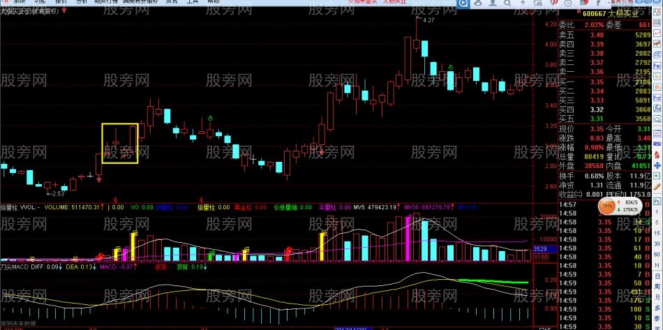Click the icon just below Fiz in the right sidebar
Screen dimensions: 663x330
point(657,108)
